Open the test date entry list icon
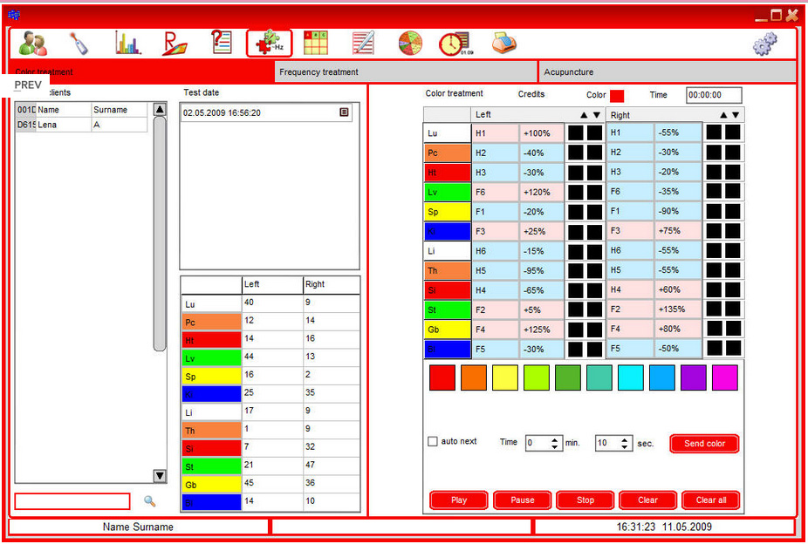 point(344,112)
